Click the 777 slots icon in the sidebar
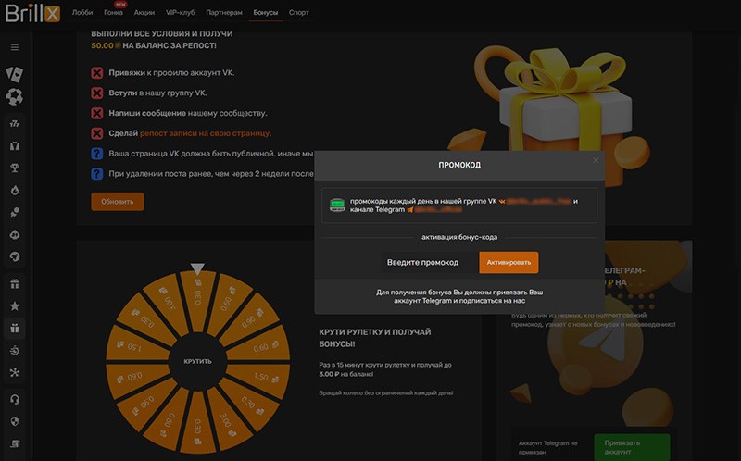The width and height of the screenshot is (741, 461). coord(14,123)
